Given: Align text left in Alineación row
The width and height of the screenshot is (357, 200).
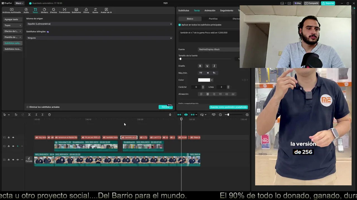Looking at the screenshot, I should [x=201, y=94].
